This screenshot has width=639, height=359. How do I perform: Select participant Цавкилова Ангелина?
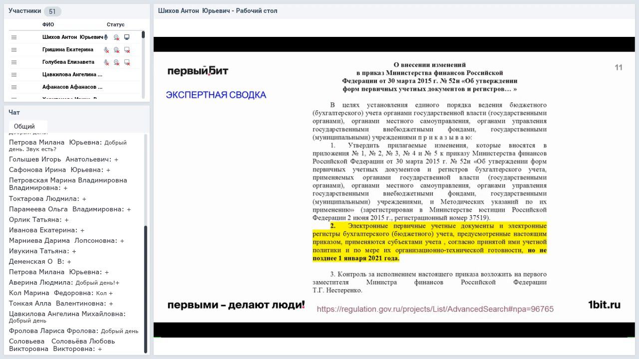pyautogui.click(x=72, y=75)
